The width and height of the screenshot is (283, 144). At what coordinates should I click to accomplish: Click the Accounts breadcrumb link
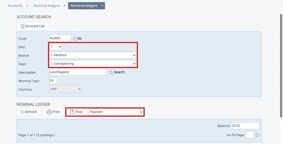(15, 6)
